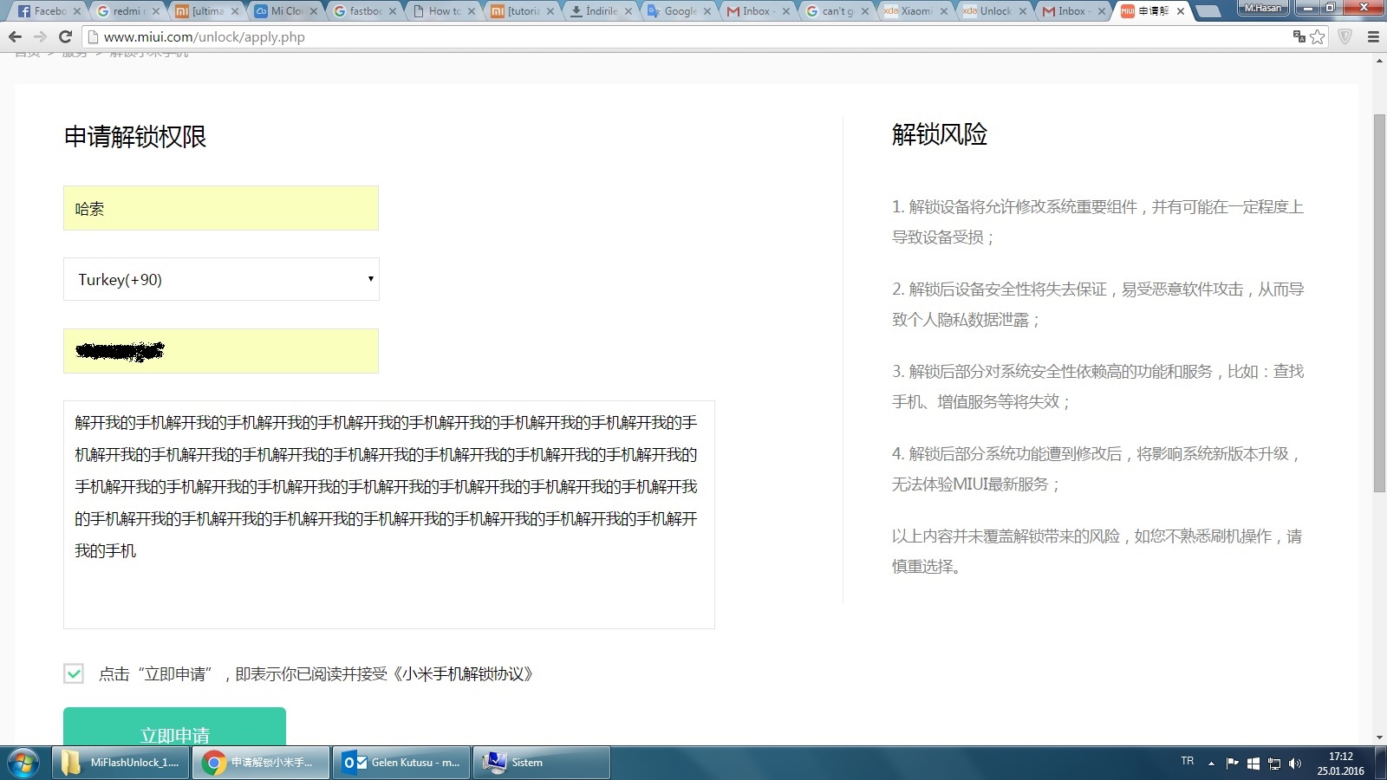1387x780 pixels.
Task: Click the M.Hasan profile button
Action: [1262, 8]
